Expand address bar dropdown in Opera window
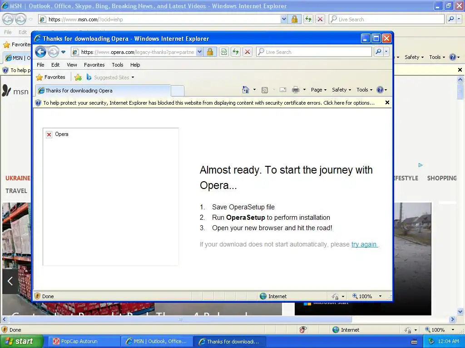The height and width of the screenshot is (348, 465). 200,52
